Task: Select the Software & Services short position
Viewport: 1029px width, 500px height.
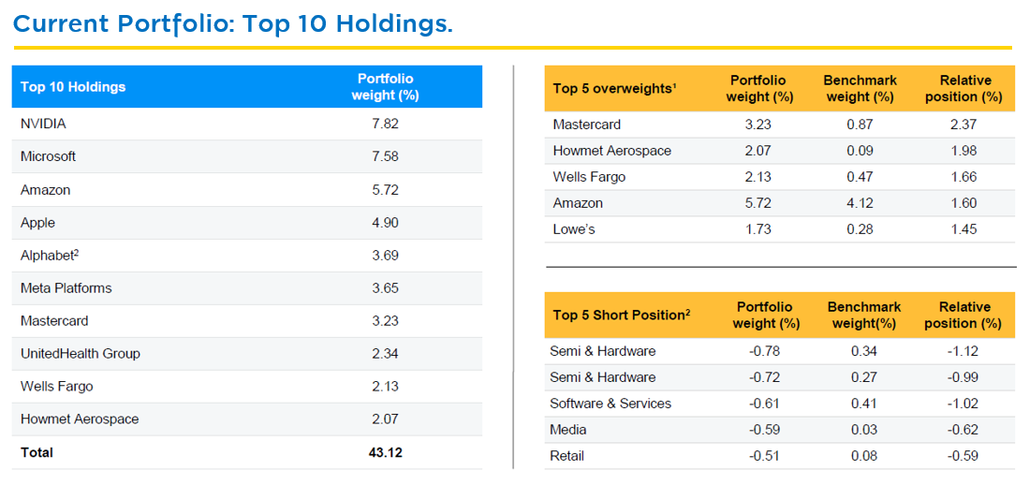Action: [610, 404]
